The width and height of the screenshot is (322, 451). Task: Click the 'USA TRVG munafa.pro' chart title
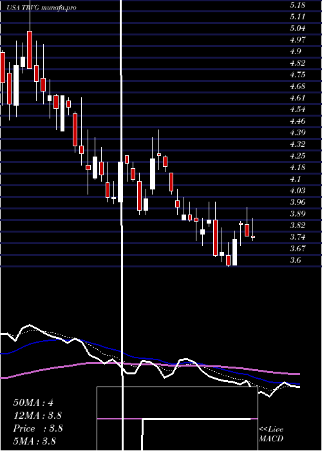[42, 8]
